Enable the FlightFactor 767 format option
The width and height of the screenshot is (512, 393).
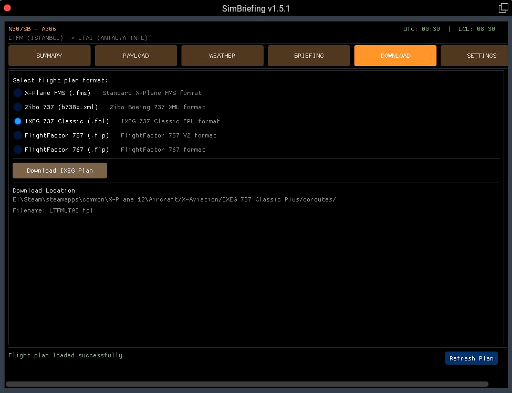[x=17, y=150]
